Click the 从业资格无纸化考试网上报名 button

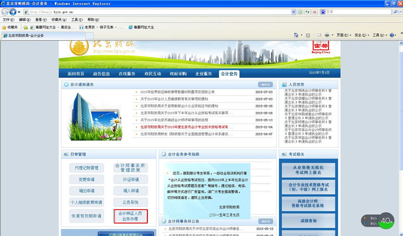click(x=308, y=170)
